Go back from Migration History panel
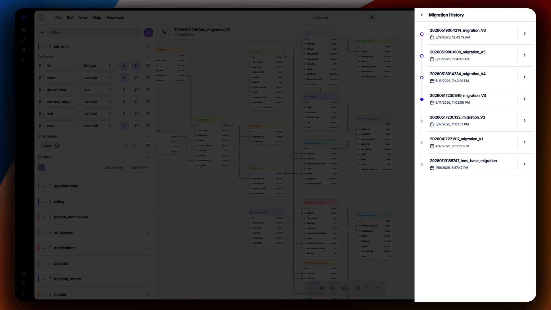551x310 pixels. point(422,15)
